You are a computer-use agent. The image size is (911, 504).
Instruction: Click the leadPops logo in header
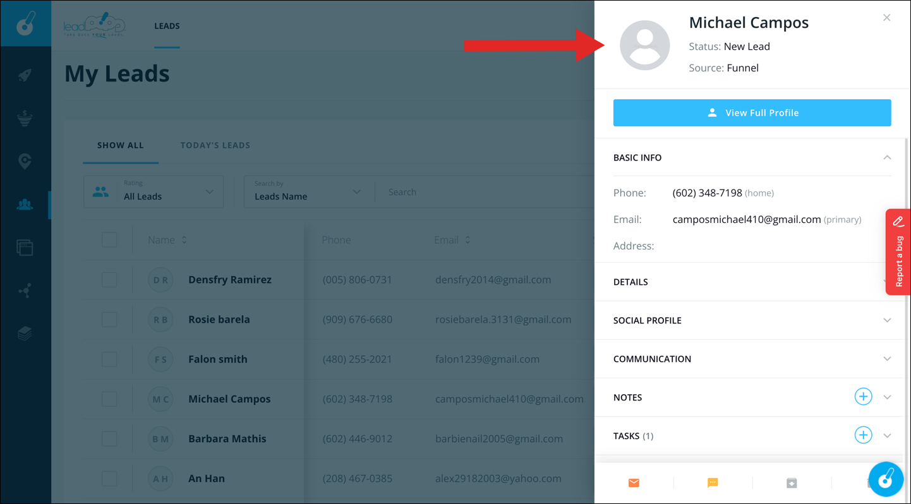coord(95,25)
